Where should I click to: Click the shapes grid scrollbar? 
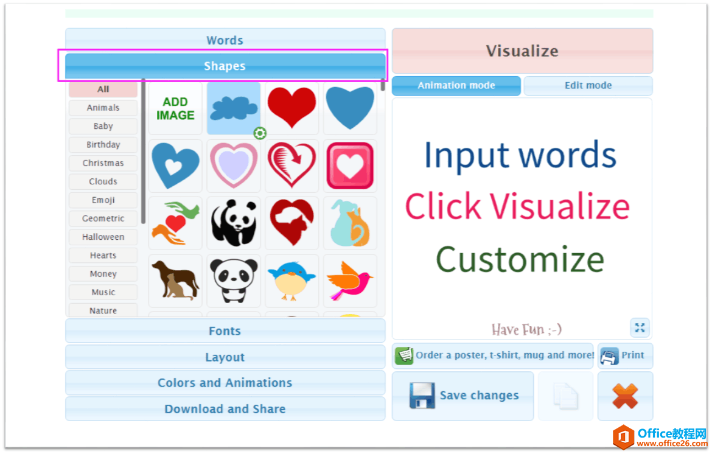click(x=383, y=85)
